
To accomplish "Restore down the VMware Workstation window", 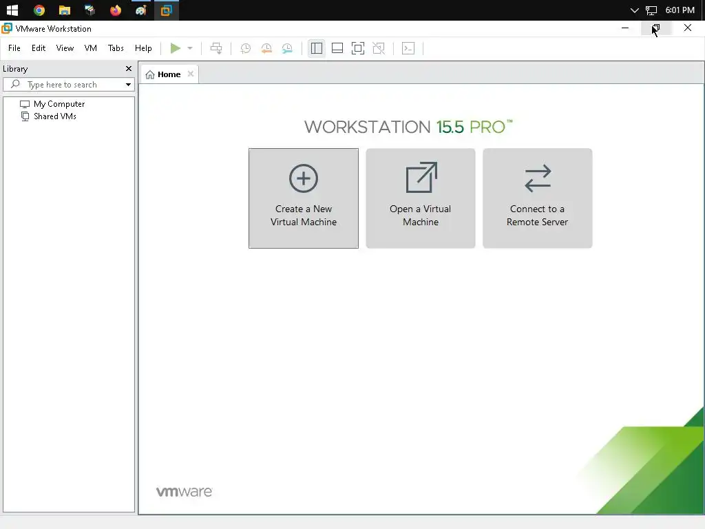I will (656, 28).
